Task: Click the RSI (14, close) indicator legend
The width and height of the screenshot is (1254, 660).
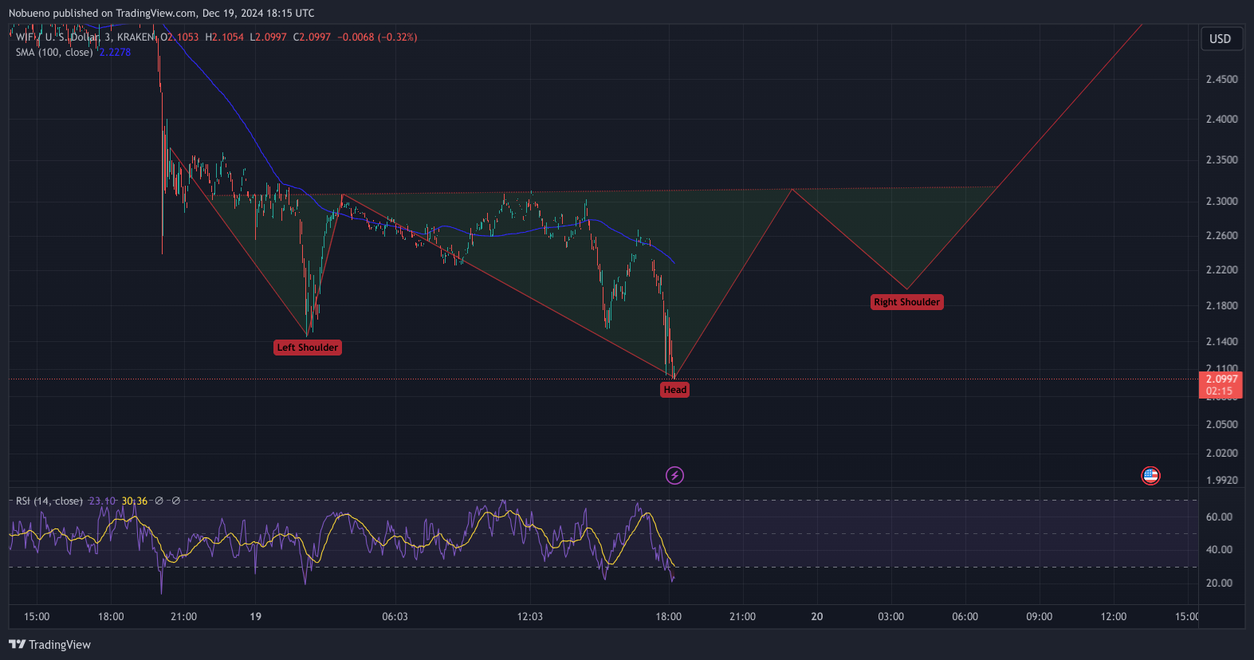Action: tap(49, 501)
